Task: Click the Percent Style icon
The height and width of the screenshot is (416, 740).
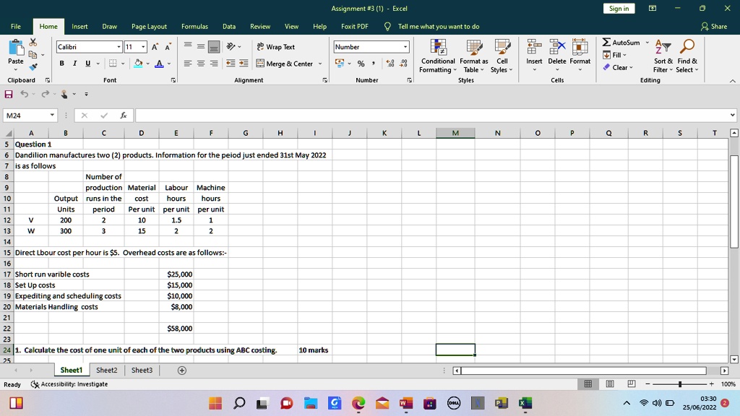Action: pyautogui.click(x=360, y=64)
